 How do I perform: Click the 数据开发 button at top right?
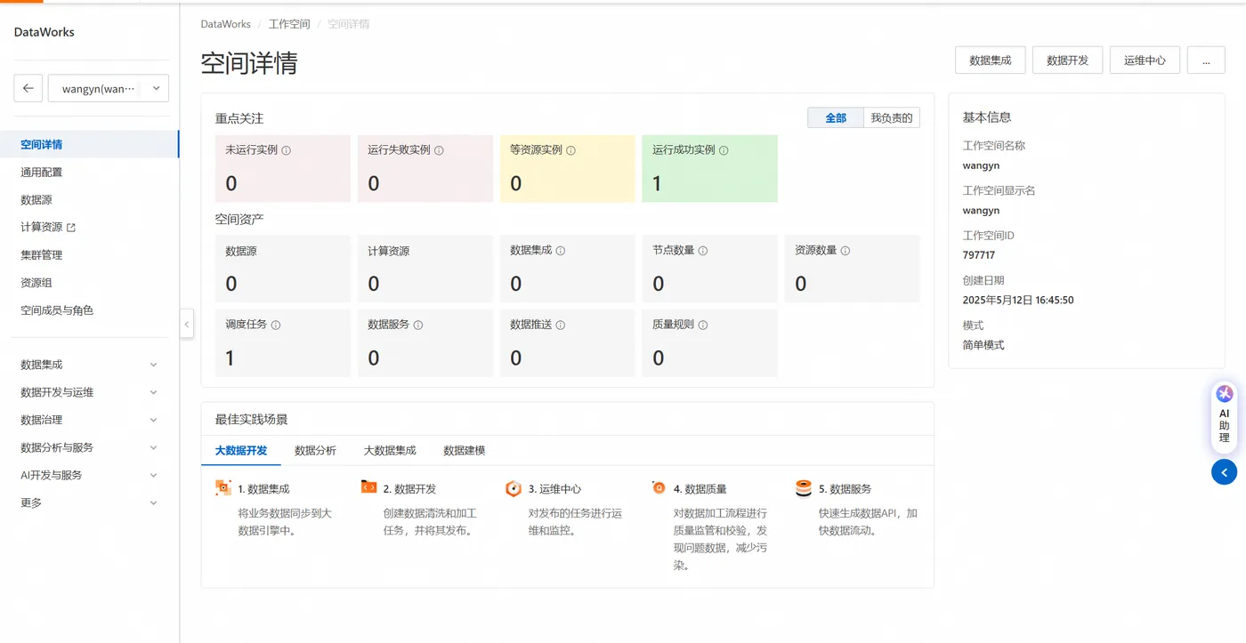pos(1067,60)
